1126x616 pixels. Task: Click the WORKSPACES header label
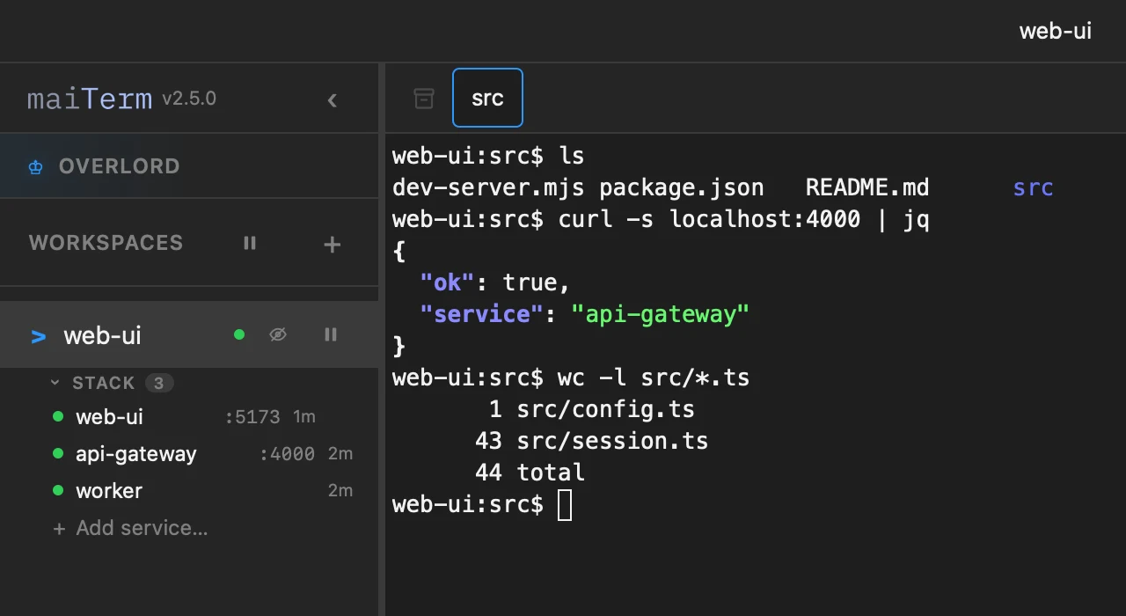click(x=106, y=243)
